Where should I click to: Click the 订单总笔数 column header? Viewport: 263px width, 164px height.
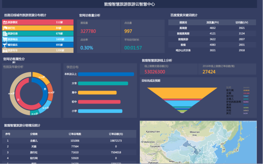point(75,134)
